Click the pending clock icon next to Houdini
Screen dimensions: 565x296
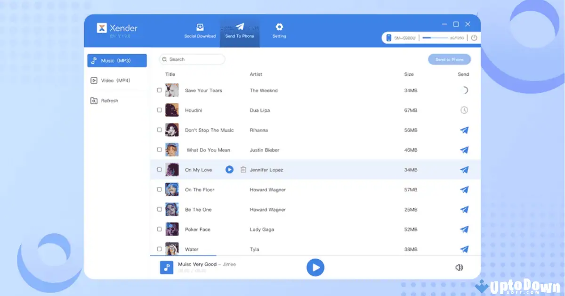tap(464, 110)
